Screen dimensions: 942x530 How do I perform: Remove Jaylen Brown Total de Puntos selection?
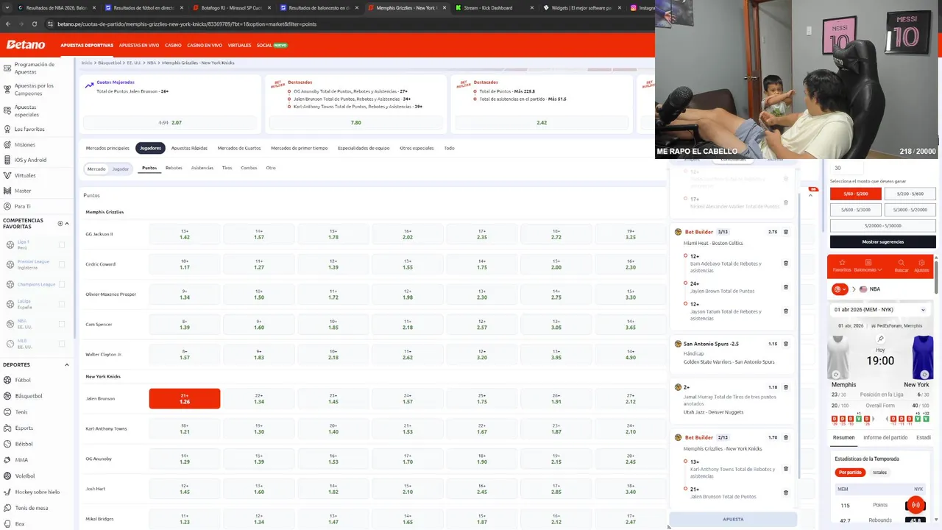[786, 287]
